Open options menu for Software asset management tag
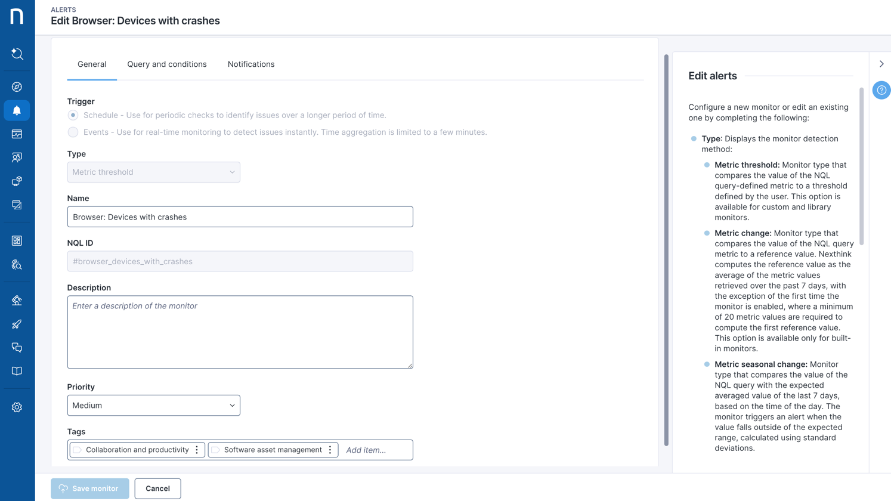This screenshot has height=501, width=891. point(330,450)
